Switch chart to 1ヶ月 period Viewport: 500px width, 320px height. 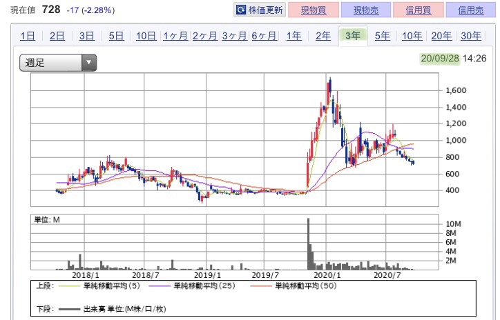coord(175,36)
